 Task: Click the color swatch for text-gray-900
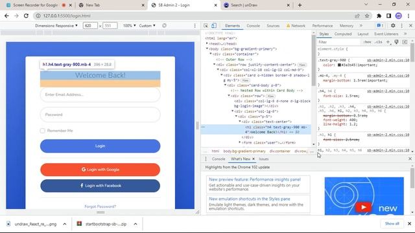(x=339, y=65)
